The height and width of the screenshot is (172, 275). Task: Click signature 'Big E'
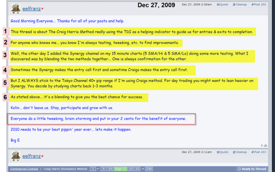tap(15, 140)
